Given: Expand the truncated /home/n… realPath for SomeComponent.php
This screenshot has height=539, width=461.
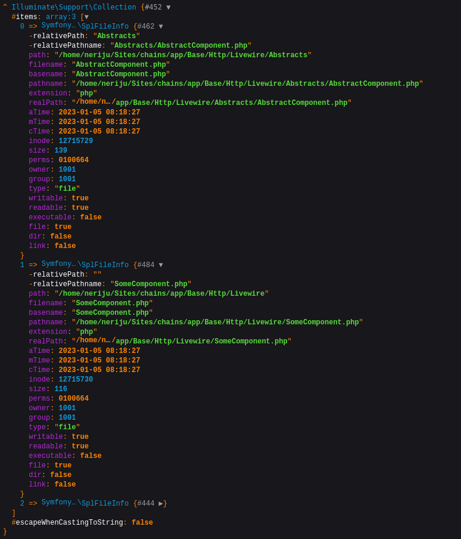Looking at the screenshot, I should point(94,340).
